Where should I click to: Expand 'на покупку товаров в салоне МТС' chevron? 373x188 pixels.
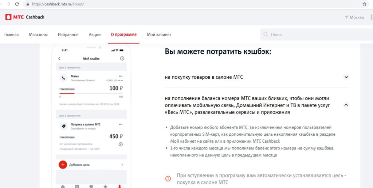[346, 77]
